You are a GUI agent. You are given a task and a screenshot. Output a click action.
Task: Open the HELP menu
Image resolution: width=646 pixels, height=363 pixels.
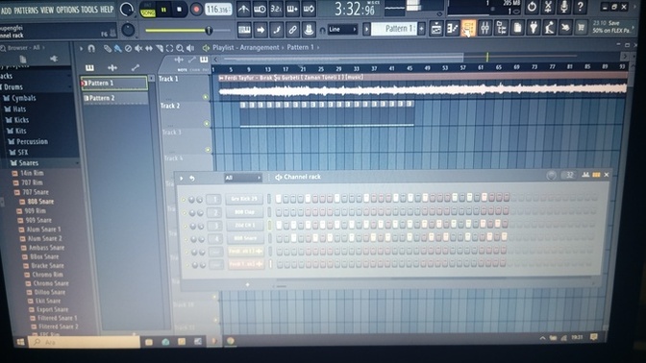click(107, 9)
